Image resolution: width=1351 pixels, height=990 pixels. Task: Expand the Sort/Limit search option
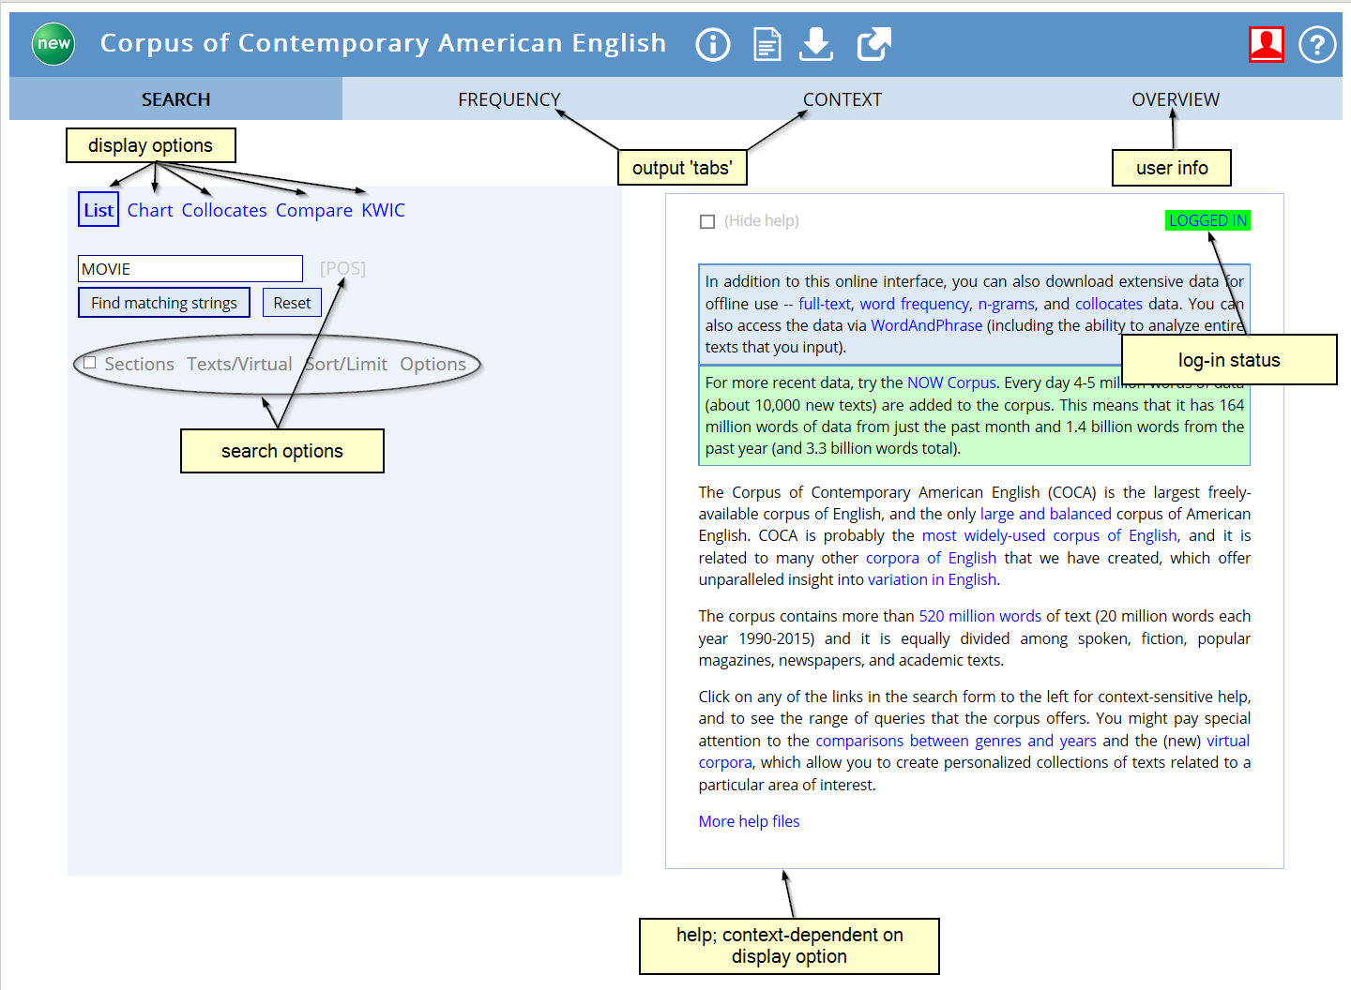click(x=347, y=364)
